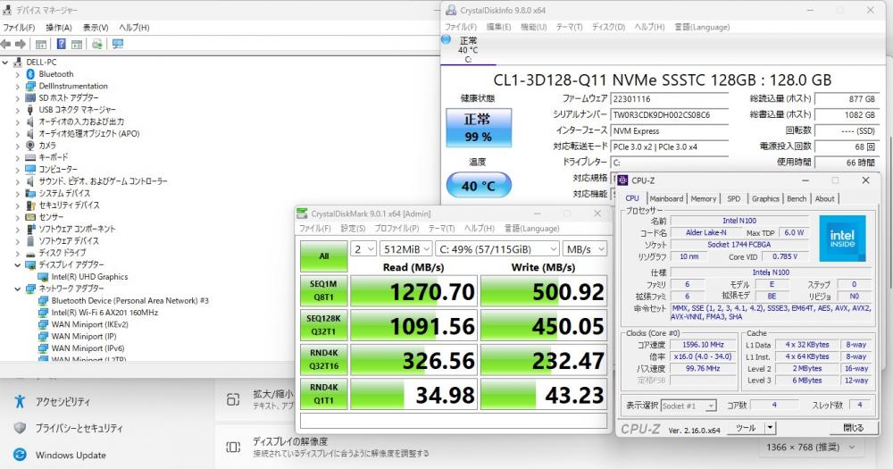Switch to the SPD tab in CPU-Z

click(733, 198)
